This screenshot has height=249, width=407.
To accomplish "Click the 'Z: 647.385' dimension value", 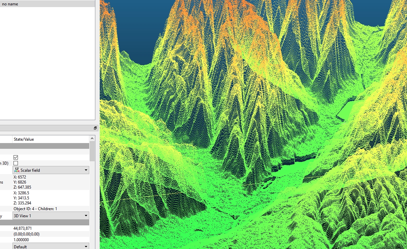I will pyautogui.click(x=22, y=187).
